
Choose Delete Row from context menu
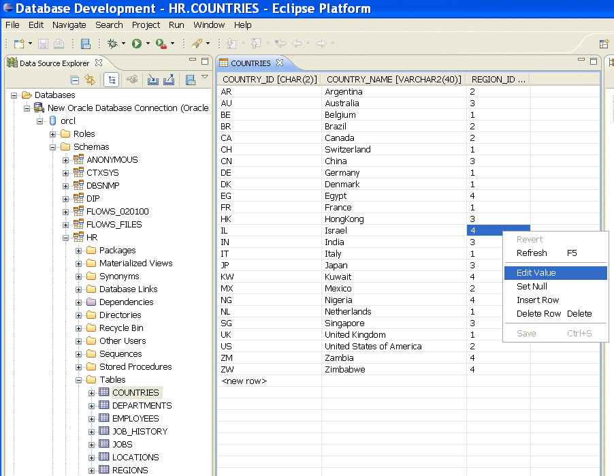[x=555, y=314]
